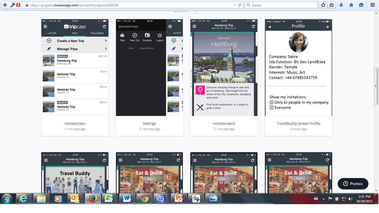This screenshot has width=379, height=213.
Task: Open the Downloads arrow in Firefox toolbar
Action: [341, 5]
